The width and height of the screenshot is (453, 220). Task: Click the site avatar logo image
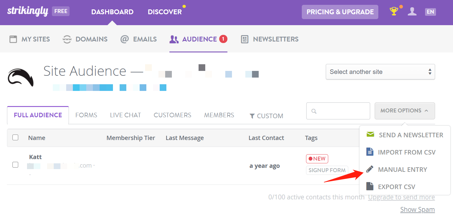click(21, 78)
